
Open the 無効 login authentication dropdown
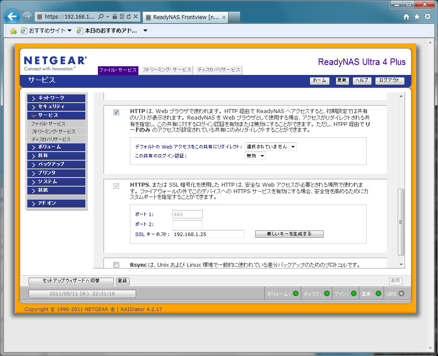click(x=256, y=156)
